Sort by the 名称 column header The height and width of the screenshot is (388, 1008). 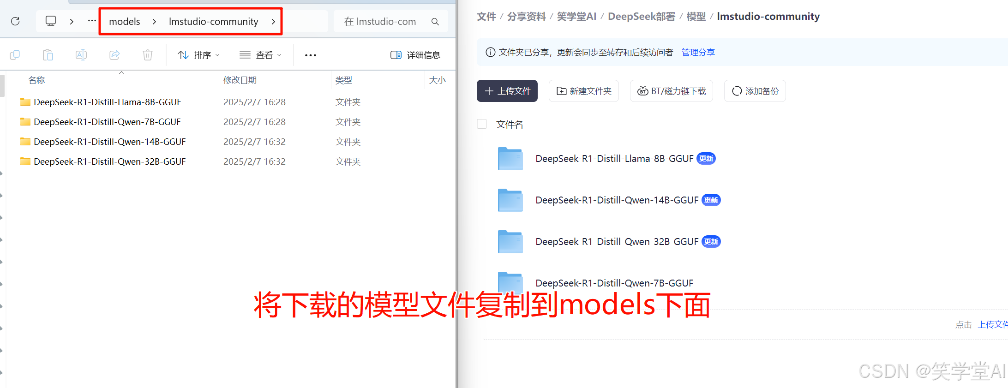36,80
